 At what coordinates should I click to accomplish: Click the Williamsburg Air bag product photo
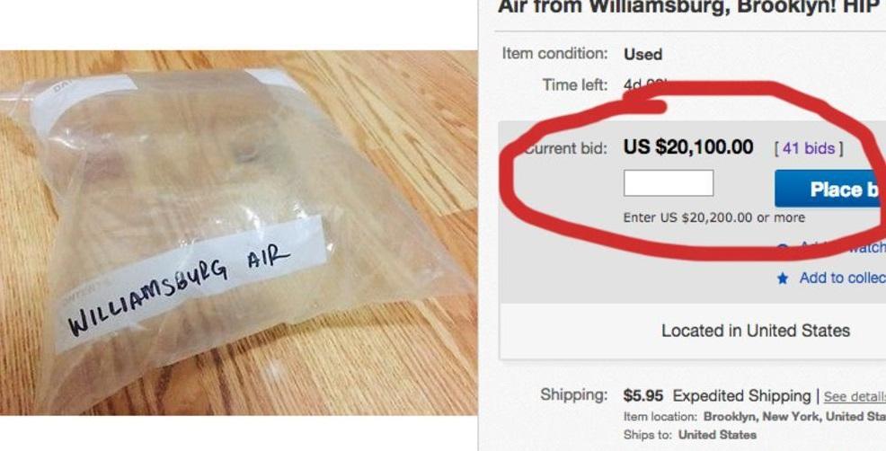coord(238,233)
